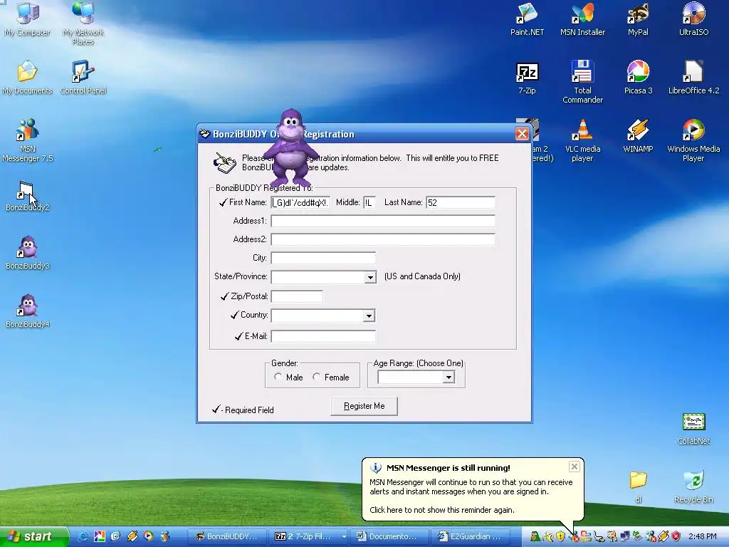
Task: Click the Winamp quick launch icon
Action: click(x=132, y=536)
